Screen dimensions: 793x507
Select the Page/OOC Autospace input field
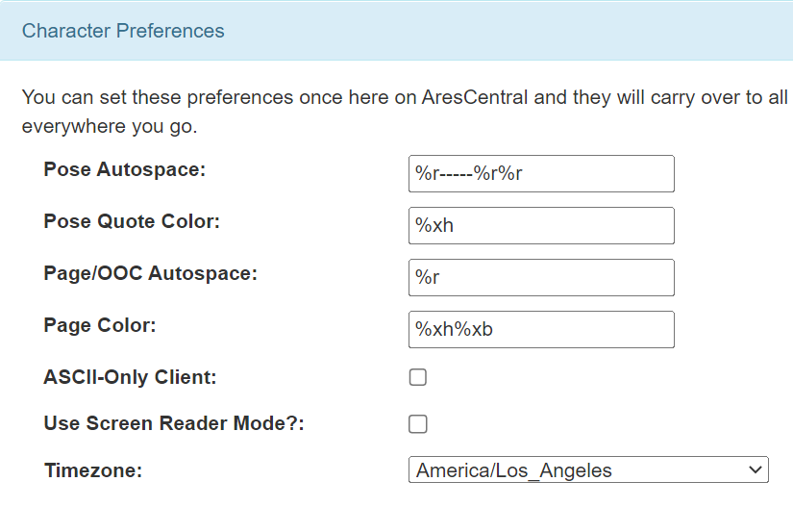point(540,277)
